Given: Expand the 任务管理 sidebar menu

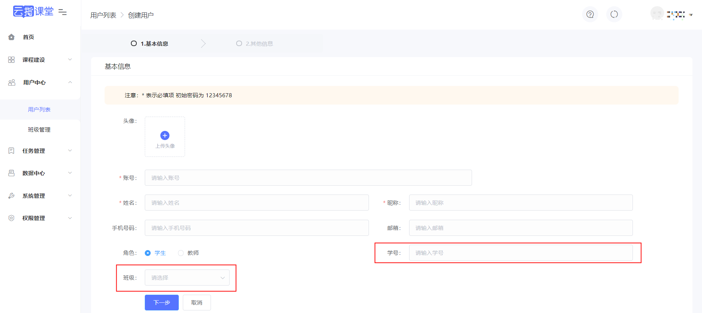Looking at the screenshot, I should point(40,151).
